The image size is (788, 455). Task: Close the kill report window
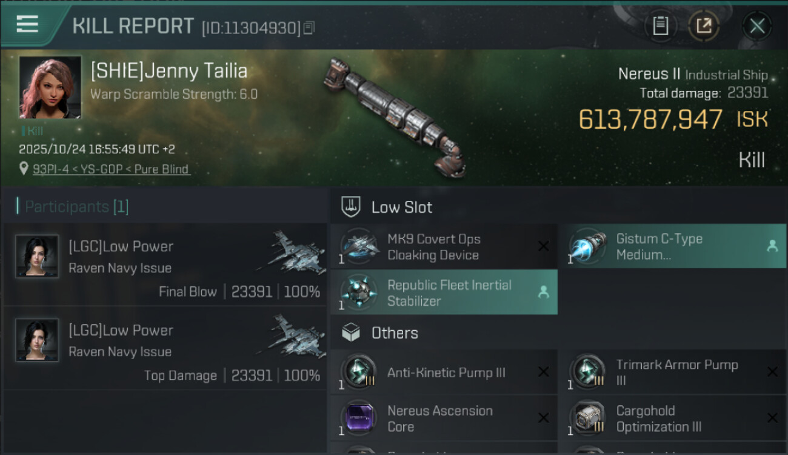click(x=757, y=26)
